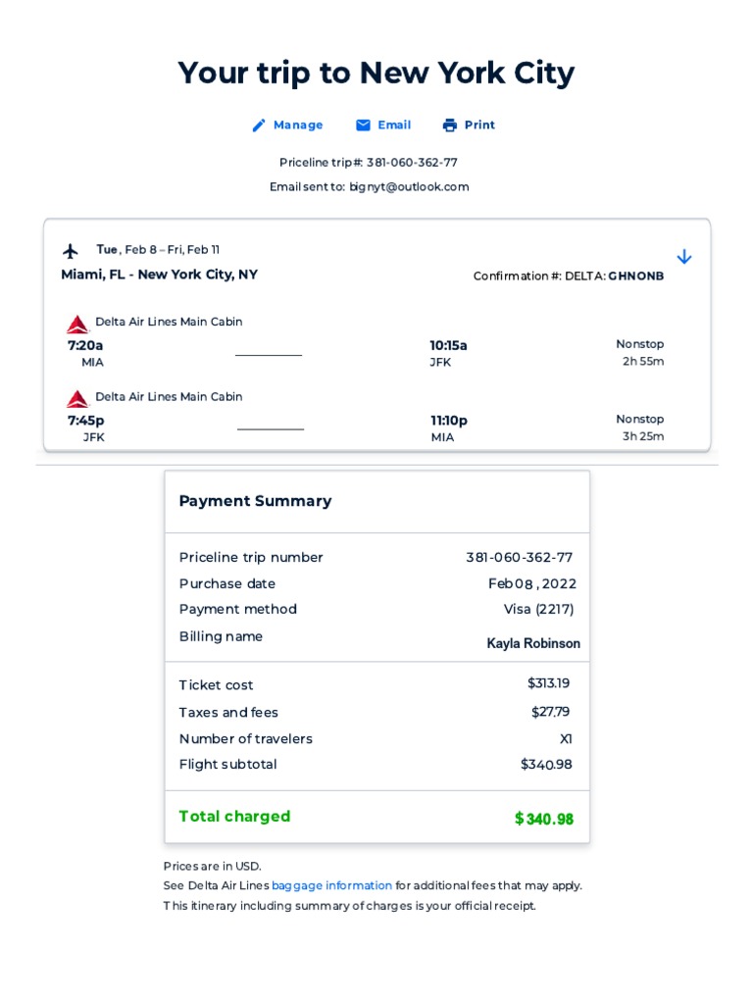Click the airplane icon beside trip dates
Screen dimensions: 753x1004
71,251
